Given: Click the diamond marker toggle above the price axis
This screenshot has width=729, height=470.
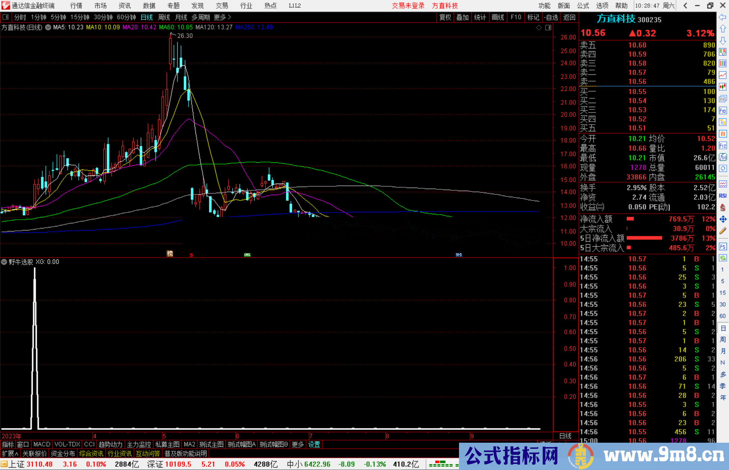Looking at the screenshot, I should (x=539, y=28).
